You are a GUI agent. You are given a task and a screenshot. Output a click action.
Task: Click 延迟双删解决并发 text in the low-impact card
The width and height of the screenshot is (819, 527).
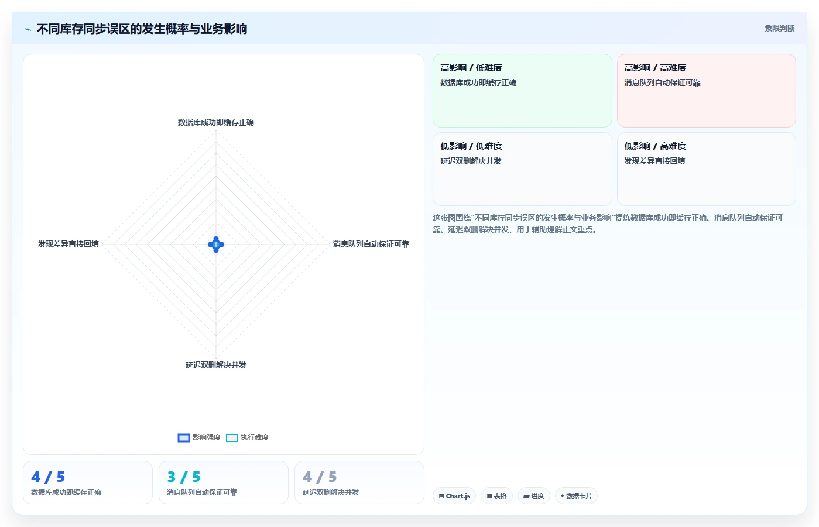point(471,161)
